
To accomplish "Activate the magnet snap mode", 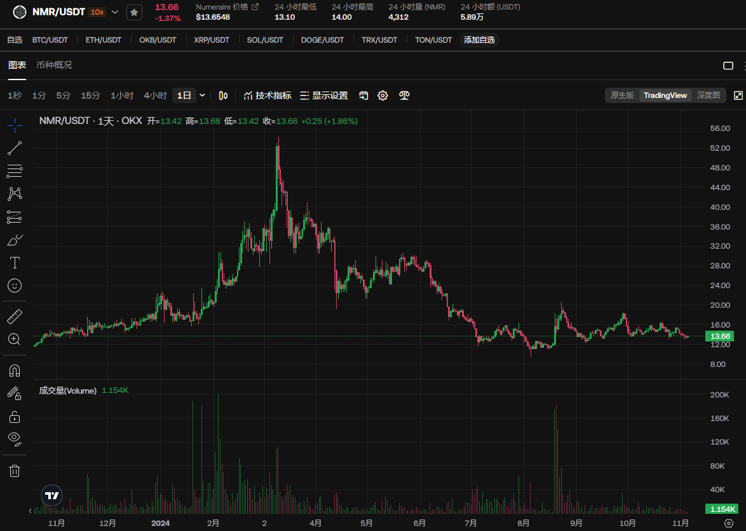I will (x=15, y=370).
